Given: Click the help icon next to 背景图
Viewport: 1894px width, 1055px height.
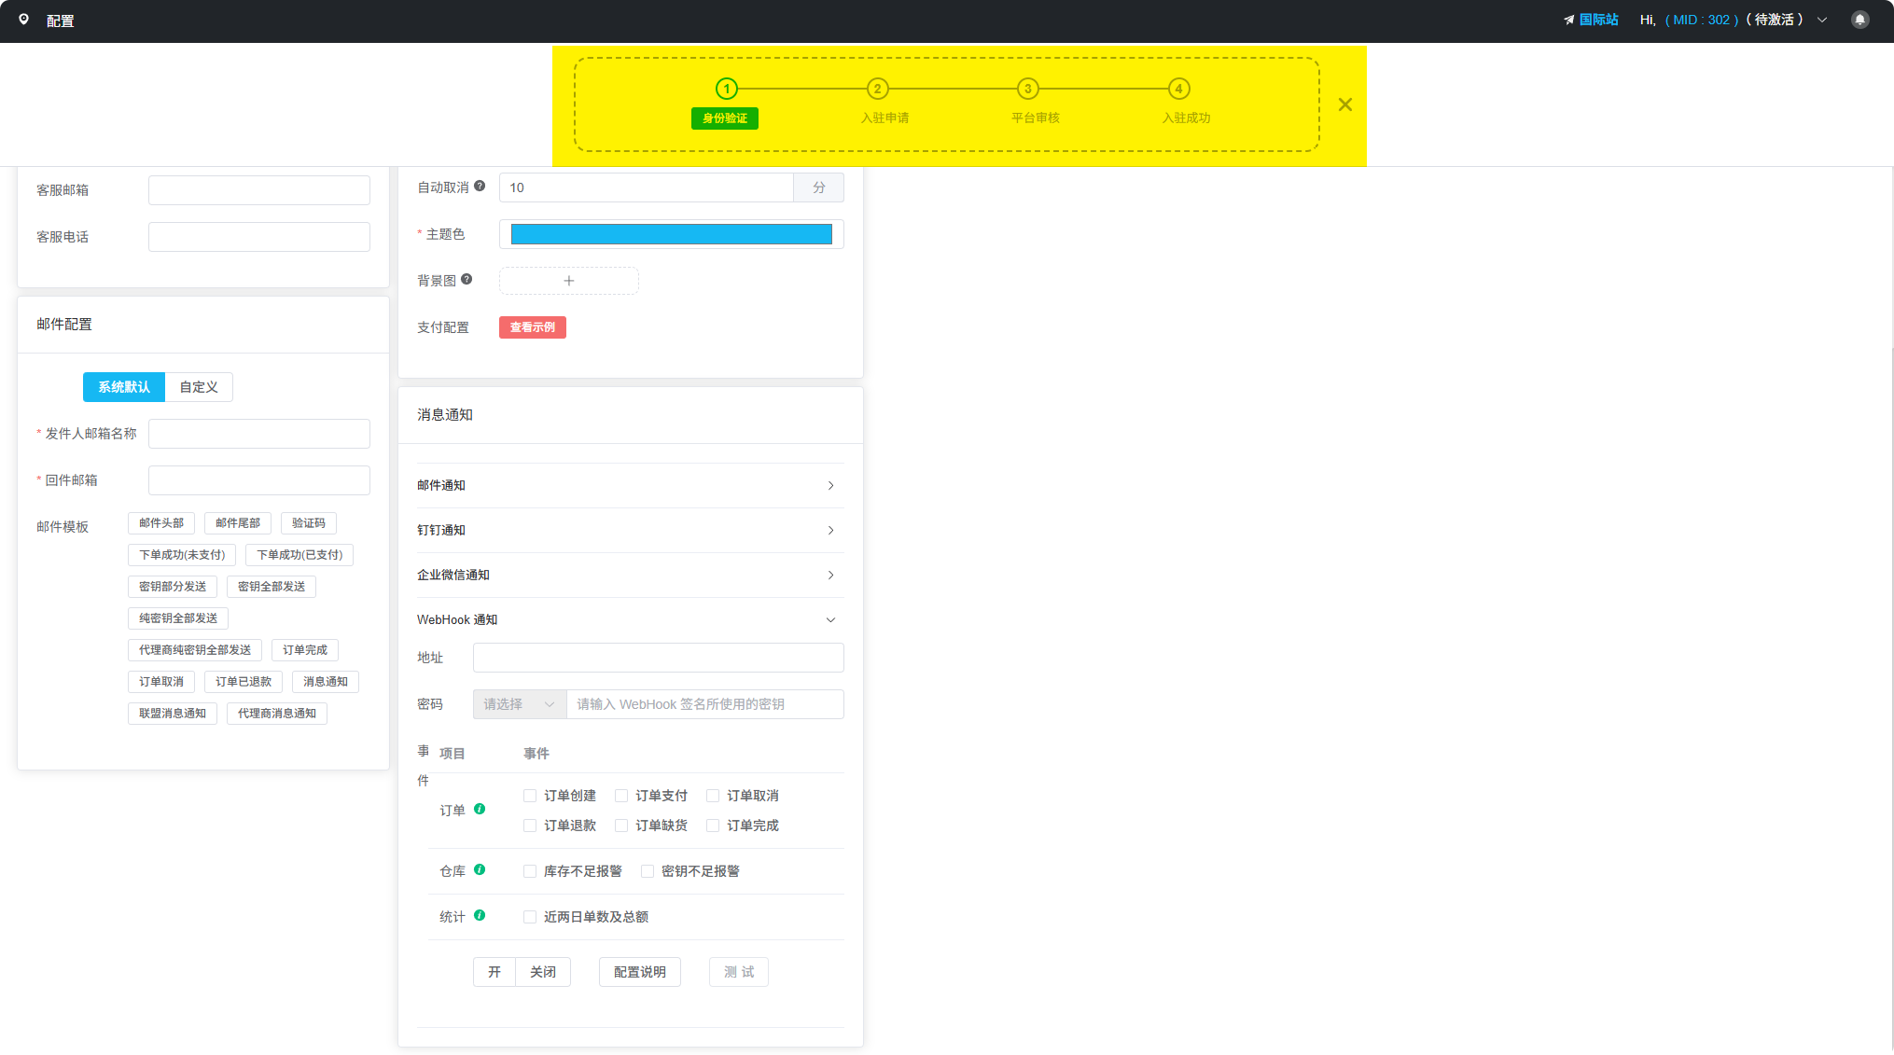Looking at the screenshot, I should (467, 279).
